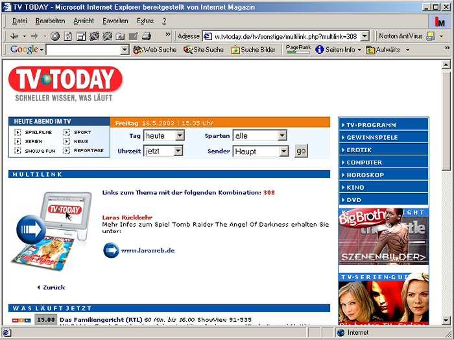The width and height of the screenshot is (454, 340).
Task: Open the Uhrzeit dropdown showing jetzt
Action: (x=178, y=151)
